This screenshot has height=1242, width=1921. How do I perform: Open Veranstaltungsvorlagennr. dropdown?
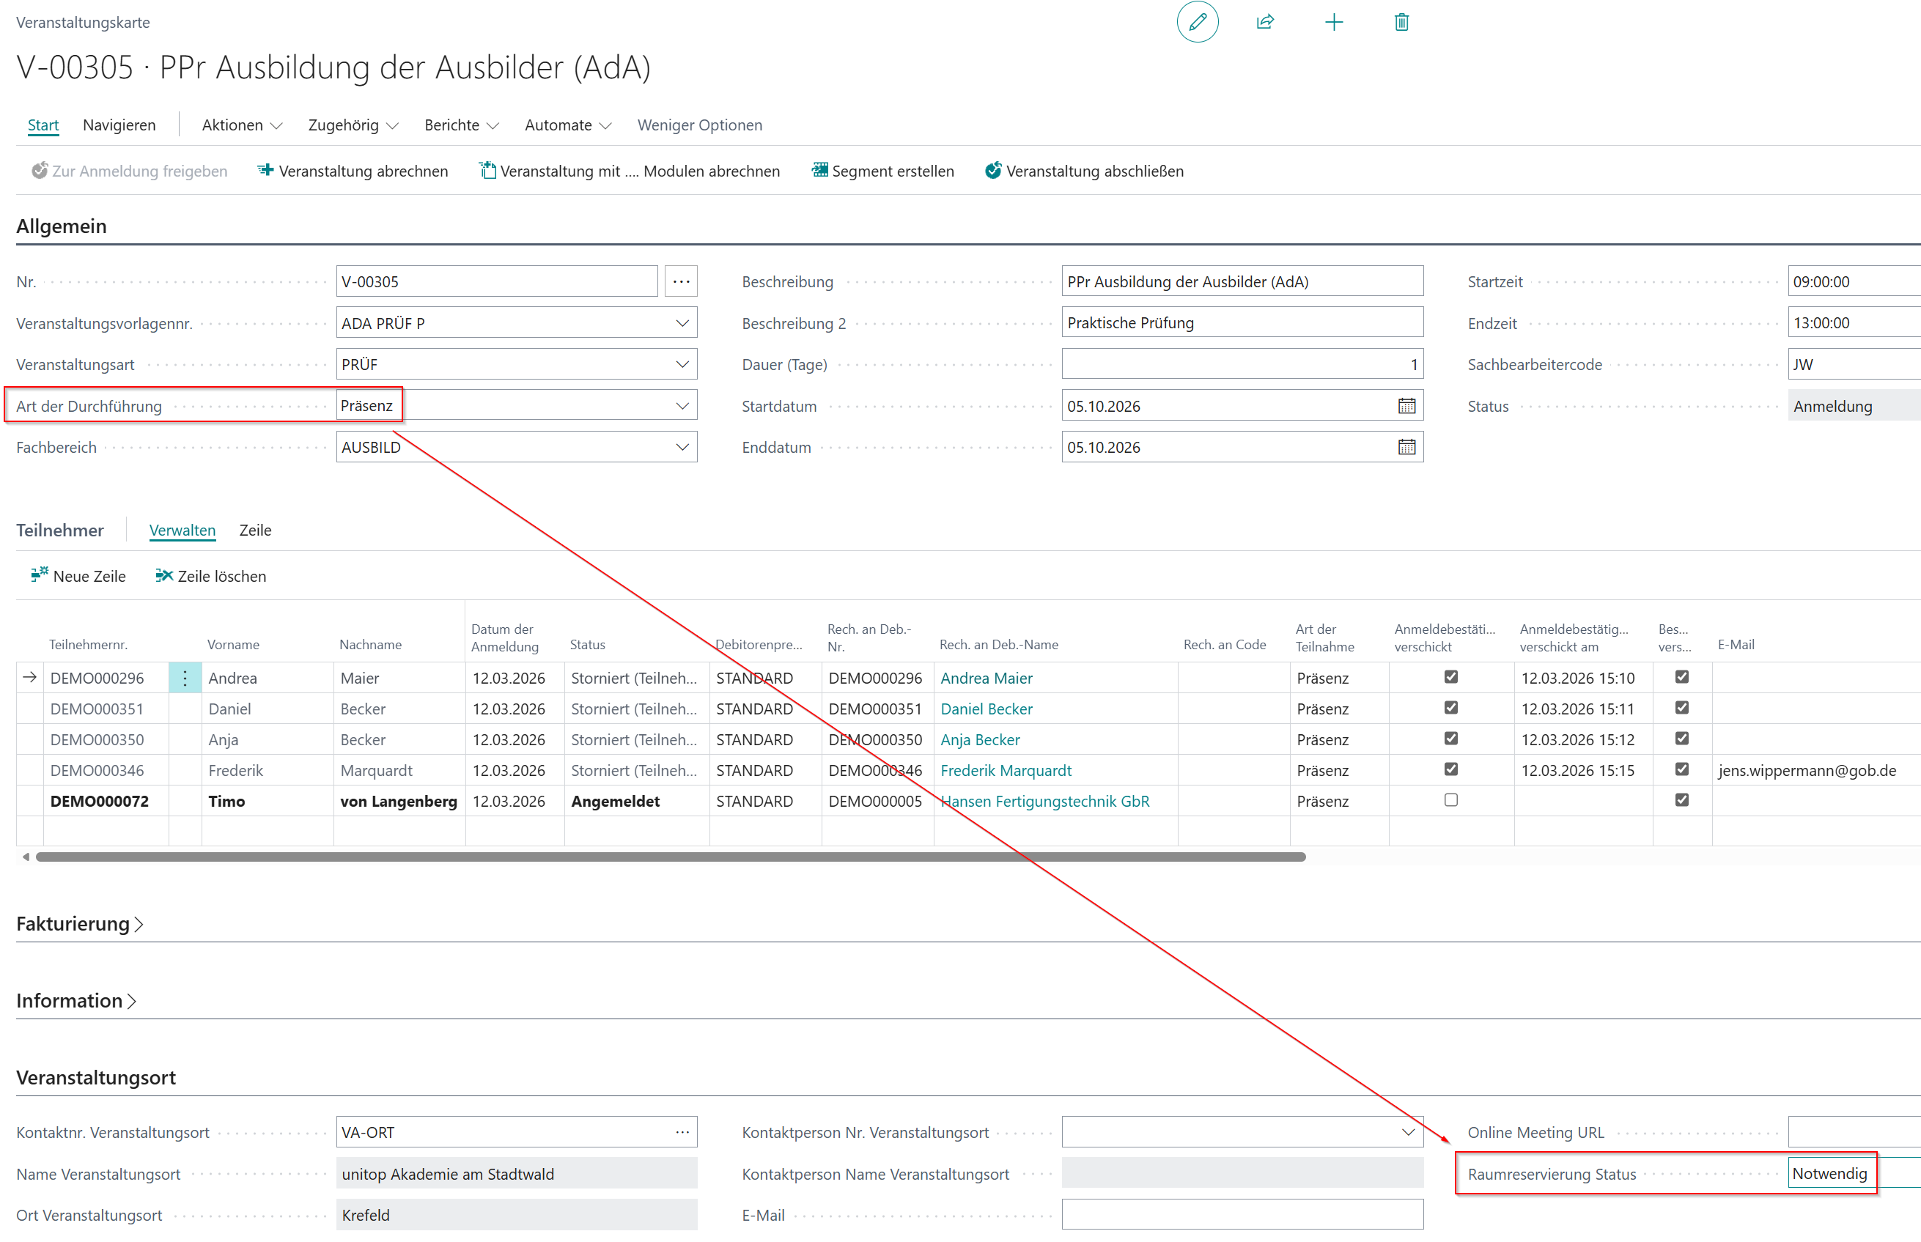[x=682, y=322]
